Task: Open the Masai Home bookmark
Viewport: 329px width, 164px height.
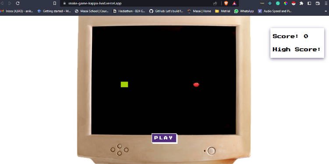Action: [199, 11]
